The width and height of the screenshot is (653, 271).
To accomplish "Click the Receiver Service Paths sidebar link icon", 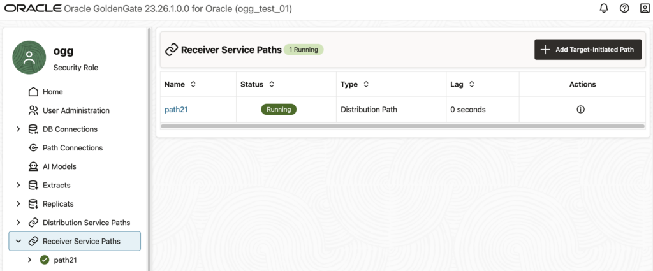I will point(33,241).
